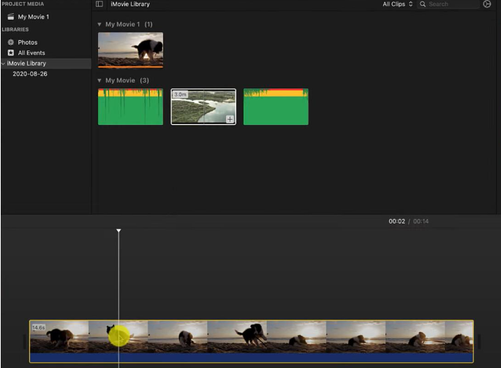Image resolution: width=501 pixels, height=368 pixels.
Task: Click the magnifying glass search icon
Action: 423,4
